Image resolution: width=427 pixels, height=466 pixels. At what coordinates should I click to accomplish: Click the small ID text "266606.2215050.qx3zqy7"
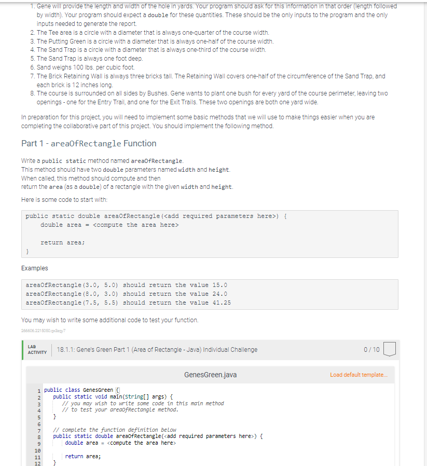click(44, 331)
